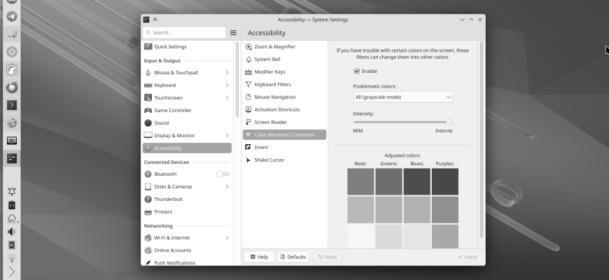609x280 pixels.
Task: Select the System Bell icon
Action: (248, 59)
